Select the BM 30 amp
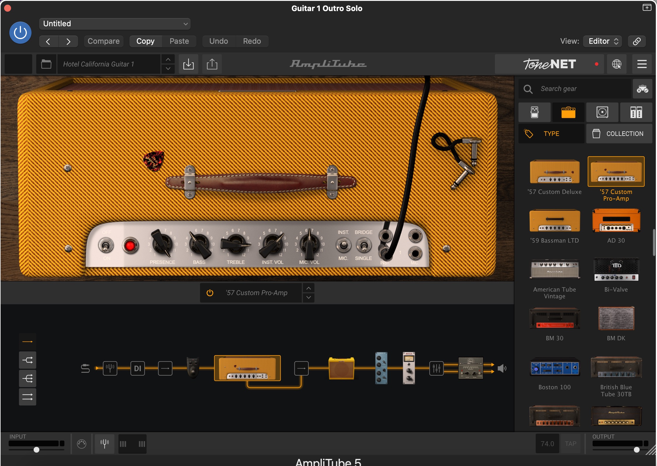Image resolution: width=657 pixels, height=466 pixels. point(554,318)
